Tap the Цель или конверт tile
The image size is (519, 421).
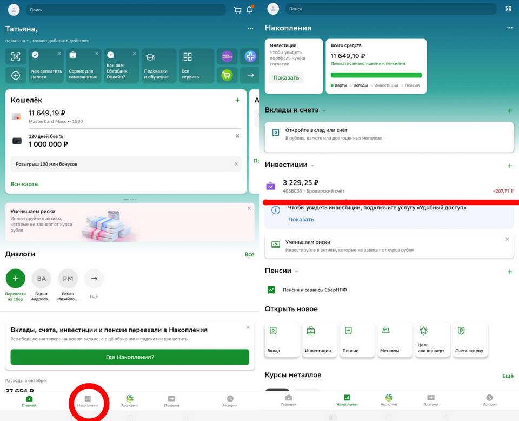pyautogui.click(x=432, y=340)
